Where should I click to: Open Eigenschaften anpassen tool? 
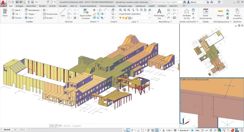click(86, 14)
